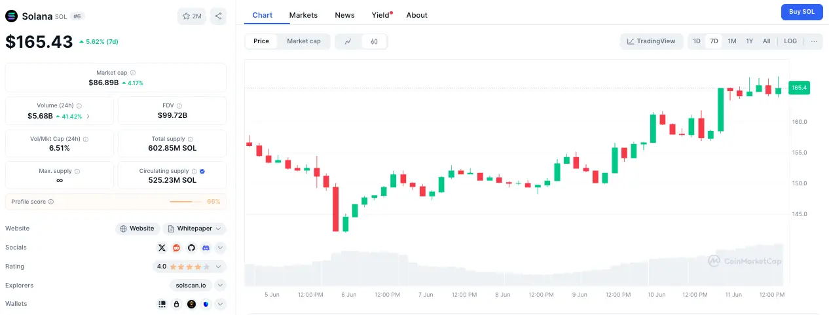Click the share icon near Solana title
Viewport: 829px width, 315px height.
click(x=218, y=16)
